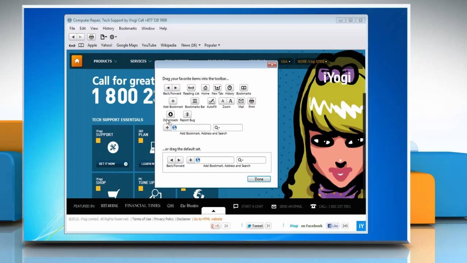Click the palette search field in dialog
467x263 pixels.
click(228, 127)
